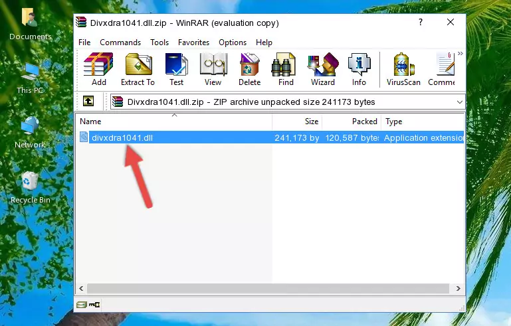Viewport: 511px width, 326px height.
Task: Select the Network desktop icon
Action: 30,132
